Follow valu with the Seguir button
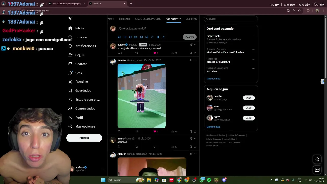Viewport: 327px width, 184px height. [x=249, y=108]
